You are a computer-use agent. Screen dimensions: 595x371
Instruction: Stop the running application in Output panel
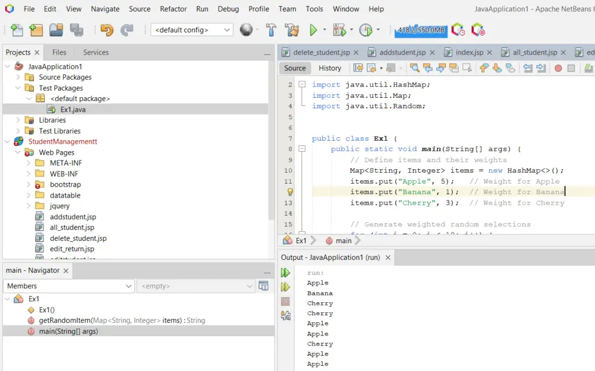(x=285, y=301)
